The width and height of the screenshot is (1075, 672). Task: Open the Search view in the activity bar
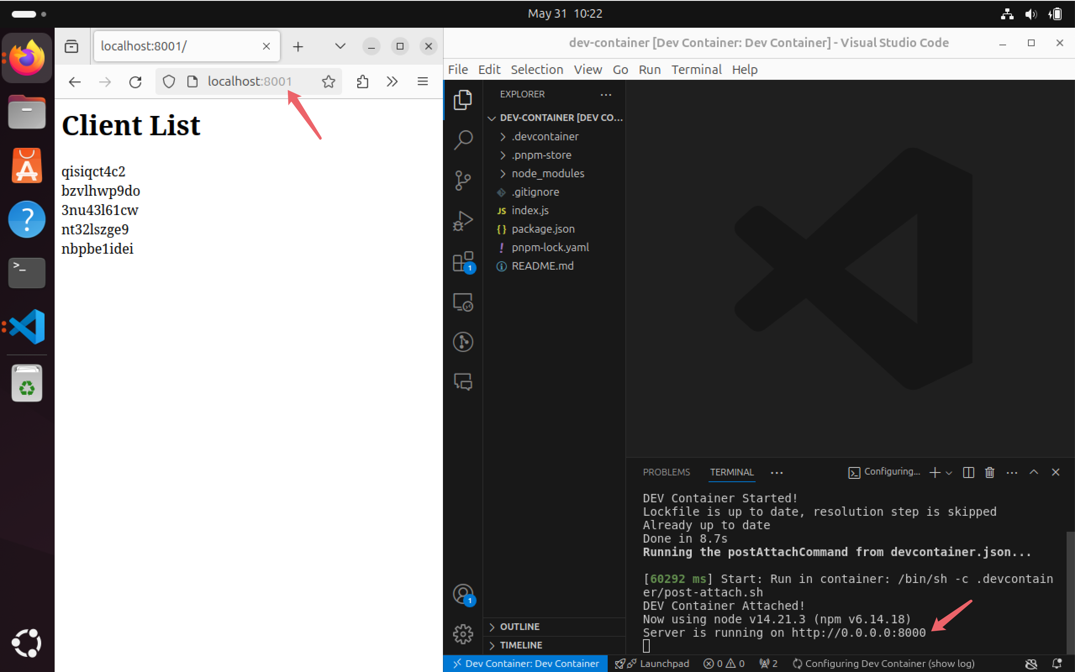tap(463, 139)
